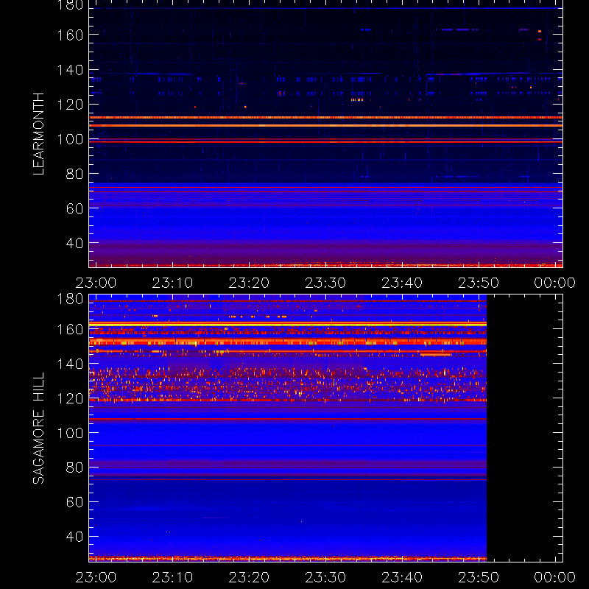This screenshot has height=589, width=589.
Task: Click the 80 label on the Sagamore Hill plot
Action: pyautogui.click(x=74, y=468)
